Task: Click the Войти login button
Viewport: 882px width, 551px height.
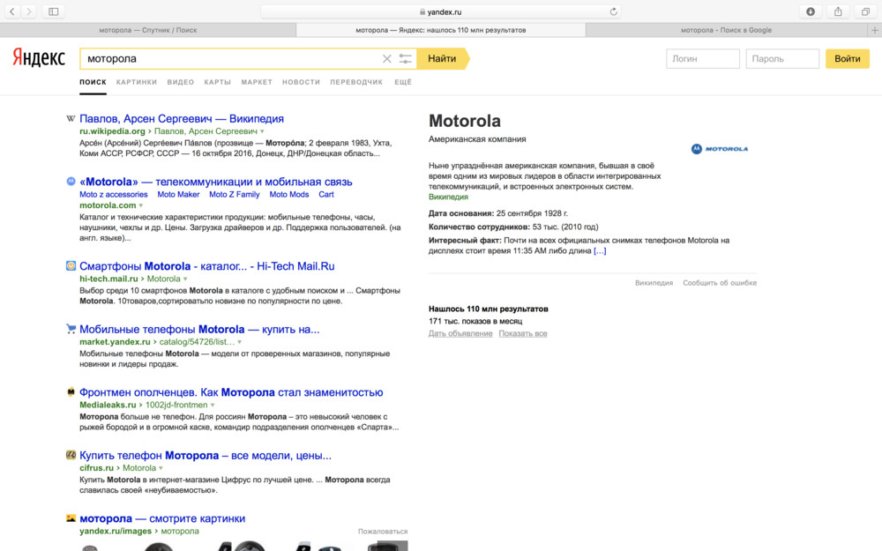Action: [847, 58]
